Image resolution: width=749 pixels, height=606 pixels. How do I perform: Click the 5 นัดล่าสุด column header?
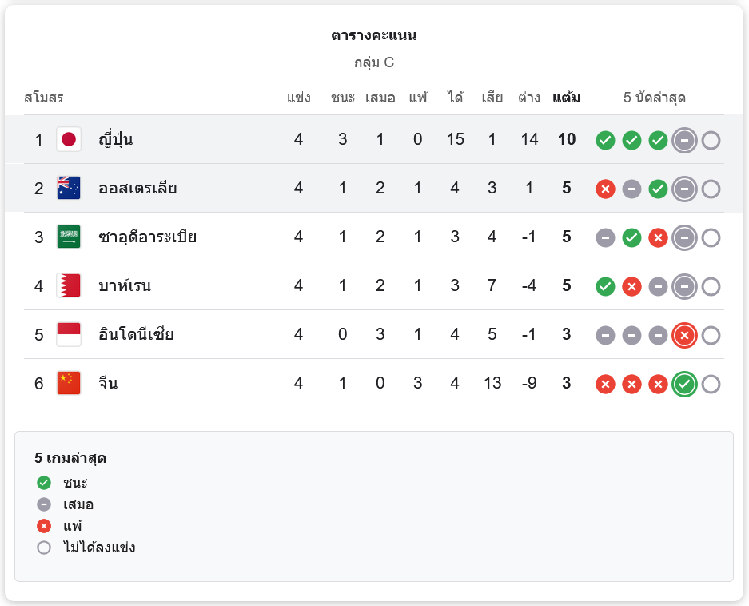coord(655,98)
